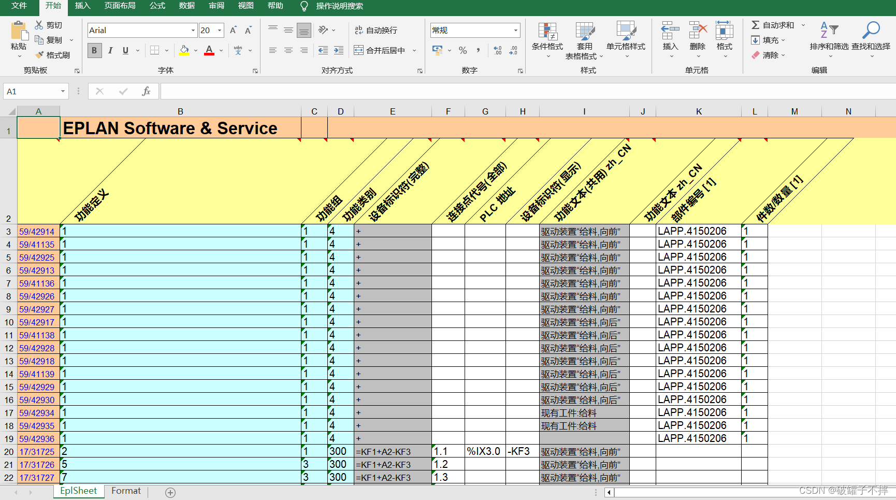Toggle Bold formatting

click(94, 50)
